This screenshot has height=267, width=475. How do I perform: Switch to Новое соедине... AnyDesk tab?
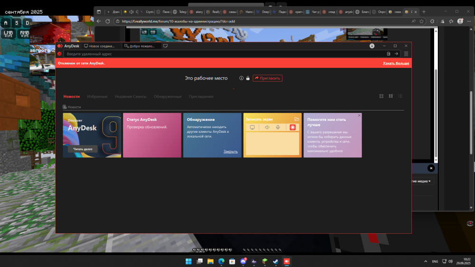[x=102, y=46]
